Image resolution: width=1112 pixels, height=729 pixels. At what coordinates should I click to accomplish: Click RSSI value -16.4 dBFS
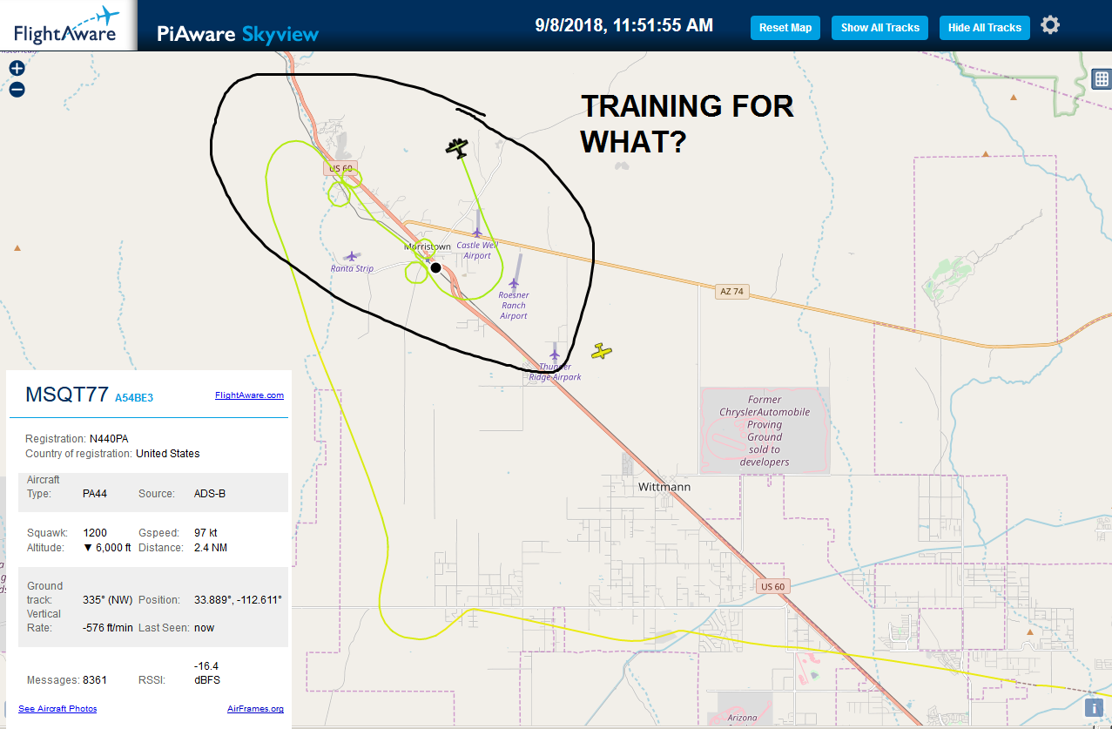click(208, 673)
